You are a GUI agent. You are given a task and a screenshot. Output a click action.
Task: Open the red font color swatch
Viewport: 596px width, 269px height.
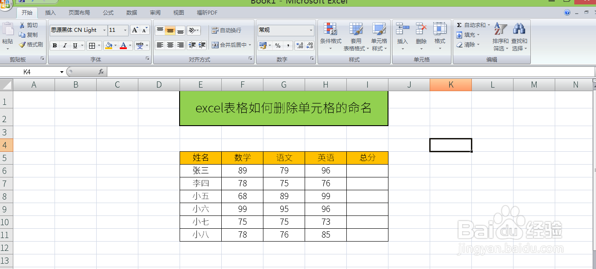pos(122,45)
